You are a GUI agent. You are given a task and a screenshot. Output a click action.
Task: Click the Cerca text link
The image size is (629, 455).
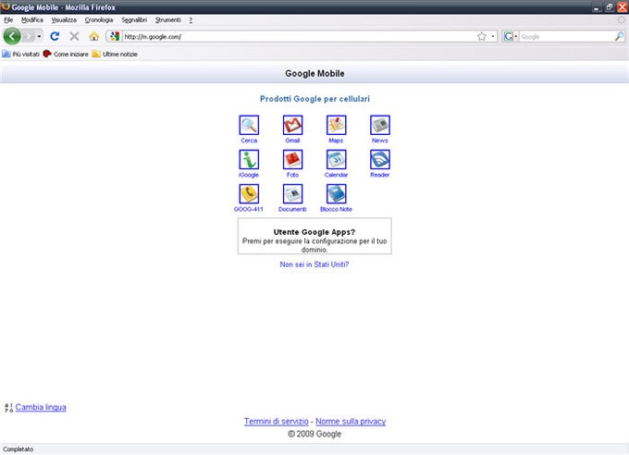249,141
